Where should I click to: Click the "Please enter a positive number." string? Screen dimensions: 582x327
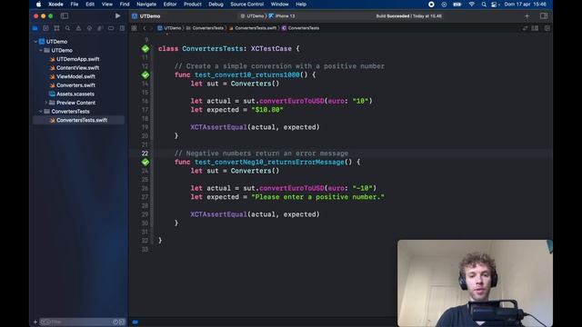click(317, 197)
